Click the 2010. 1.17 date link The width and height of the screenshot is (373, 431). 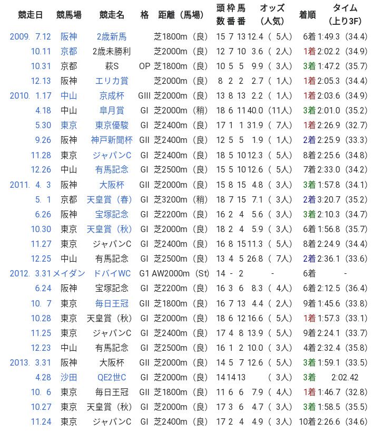coord(30,95)
